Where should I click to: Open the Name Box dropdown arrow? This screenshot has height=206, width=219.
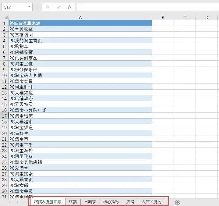29,7
